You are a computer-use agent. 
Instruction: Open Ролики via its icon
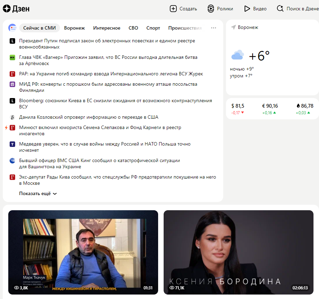coord(211,9)
